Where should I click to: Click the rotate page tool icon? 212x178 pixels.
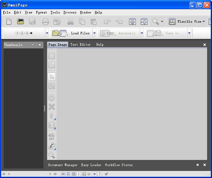coord(52,146)
